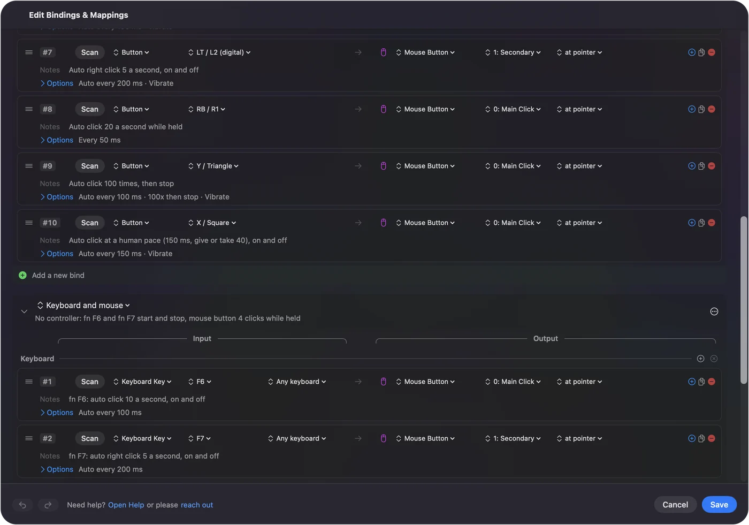Add a bind after bind #10

pos(692,223)
